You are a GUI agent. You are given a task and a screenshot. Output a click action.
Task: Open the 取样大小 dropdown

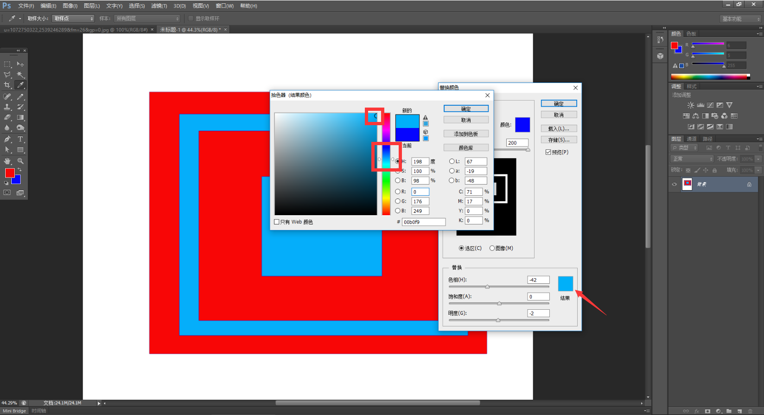click(x=73, y=19)
